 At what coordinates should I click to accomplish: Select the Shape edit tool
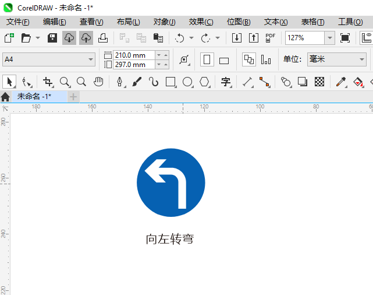click(26, 82)
